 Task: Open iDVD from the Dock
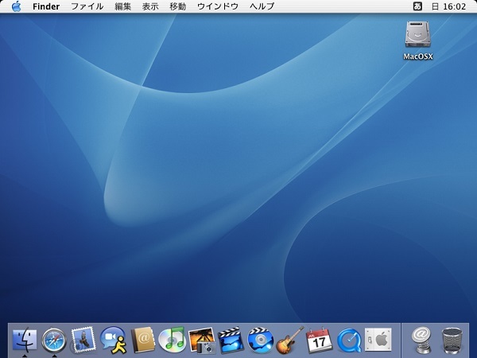[x=261, y=340]
